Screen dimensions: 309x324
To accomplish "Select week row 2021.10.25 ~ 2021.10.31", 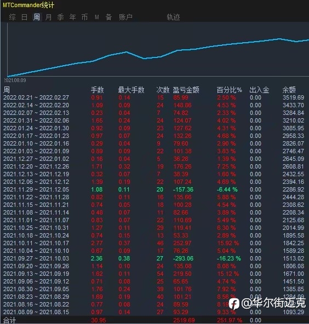I will tap(154, 228).
